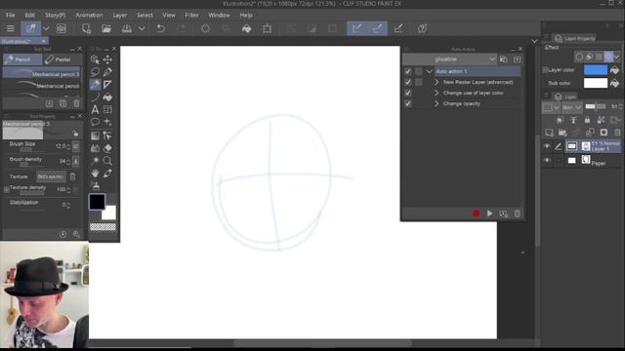This screenshot has width=625, height=351.
Task: Toggle snap to special ruler in command bar
Action: coord(377,28)
